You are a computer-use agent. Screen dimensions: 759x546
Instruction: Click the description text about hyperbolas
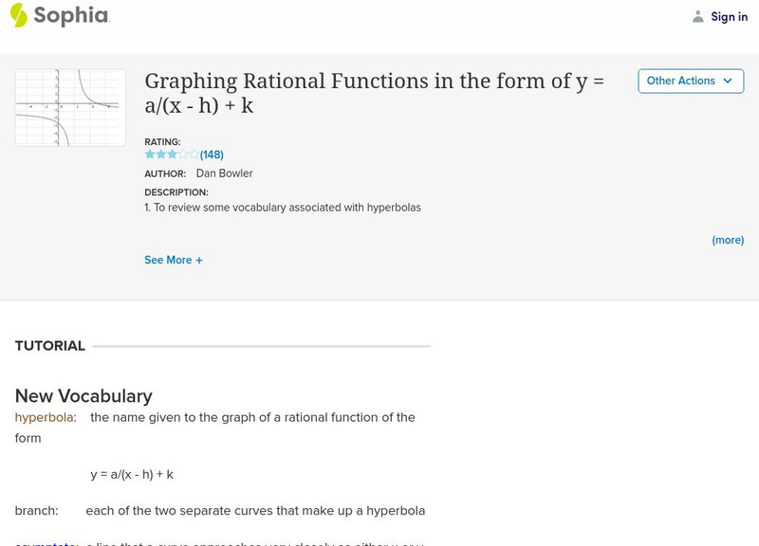(x=283, y=207)
